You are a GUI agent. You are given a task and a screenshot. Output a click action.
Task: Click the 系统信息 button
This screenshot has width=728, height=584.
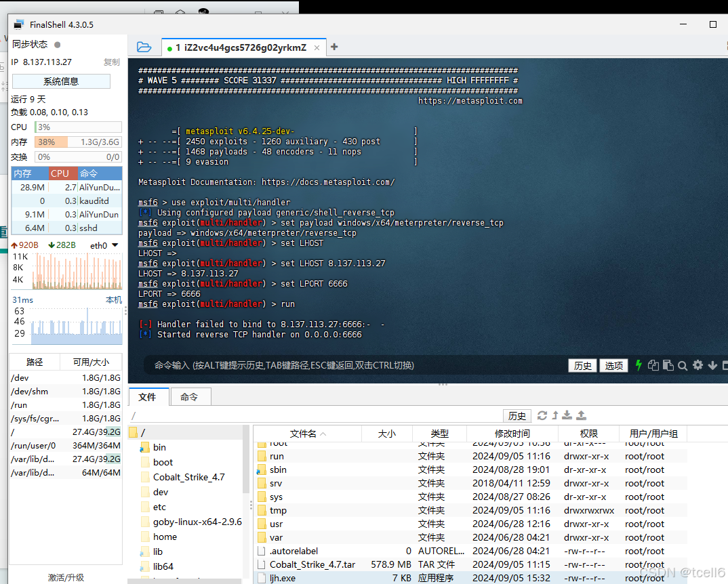(x=61, y=81)
